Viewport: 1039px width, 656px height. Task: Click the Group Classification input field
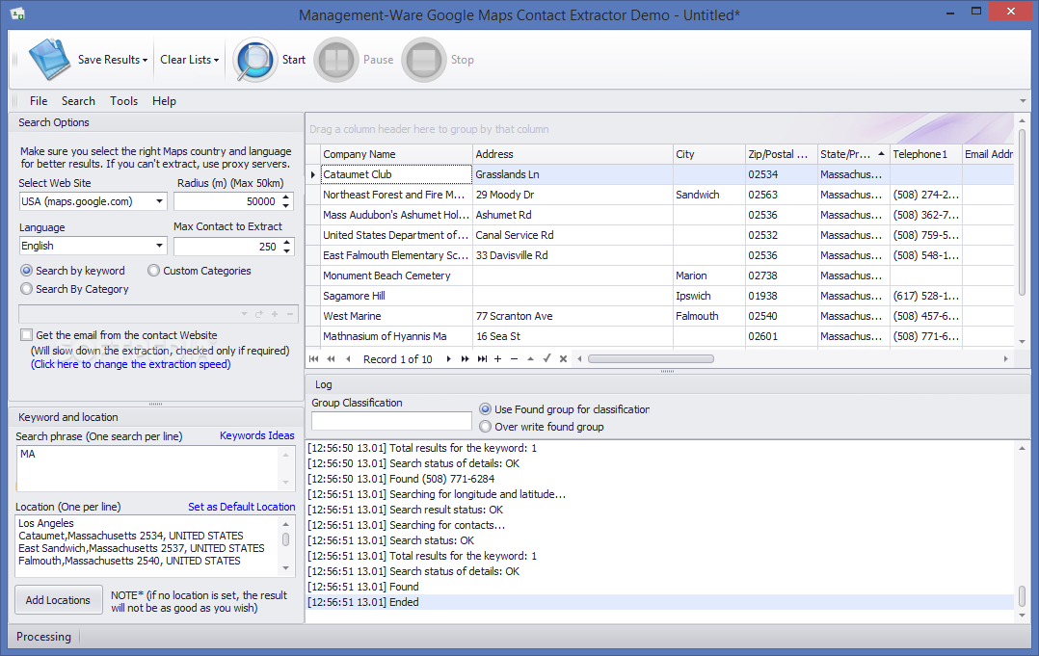[x=391, y=420]
